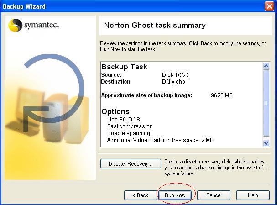
Task: Click the 9620 MB size value
Action: click(222, 95)
